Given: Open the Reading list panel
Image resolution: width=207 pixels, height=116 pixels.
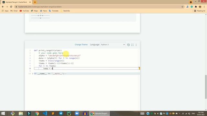Looking at the screenshot, I should tap(200, 11).
